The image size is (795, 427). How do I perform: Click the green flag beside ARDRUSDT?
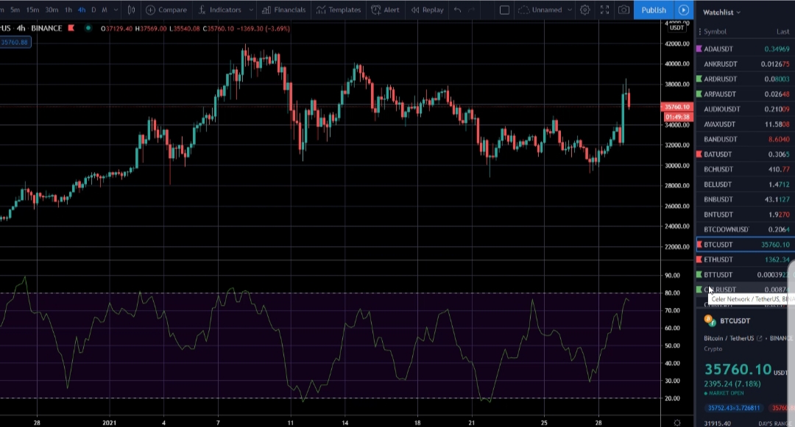[x=699, y=79]
